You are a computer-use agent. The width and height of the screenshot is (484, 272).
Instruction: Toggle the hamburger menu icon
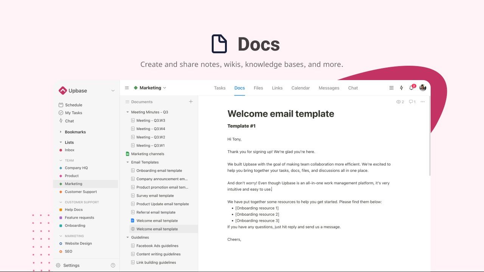coord(127,88)
